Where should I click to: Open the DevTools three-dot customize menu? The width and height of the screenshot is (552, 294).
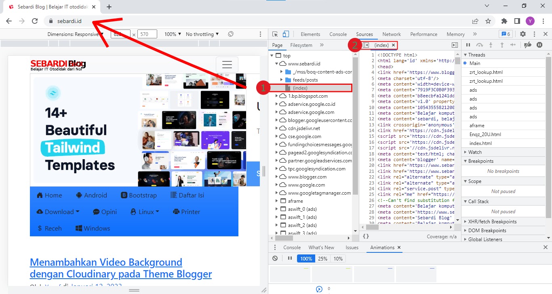(534, 34)
